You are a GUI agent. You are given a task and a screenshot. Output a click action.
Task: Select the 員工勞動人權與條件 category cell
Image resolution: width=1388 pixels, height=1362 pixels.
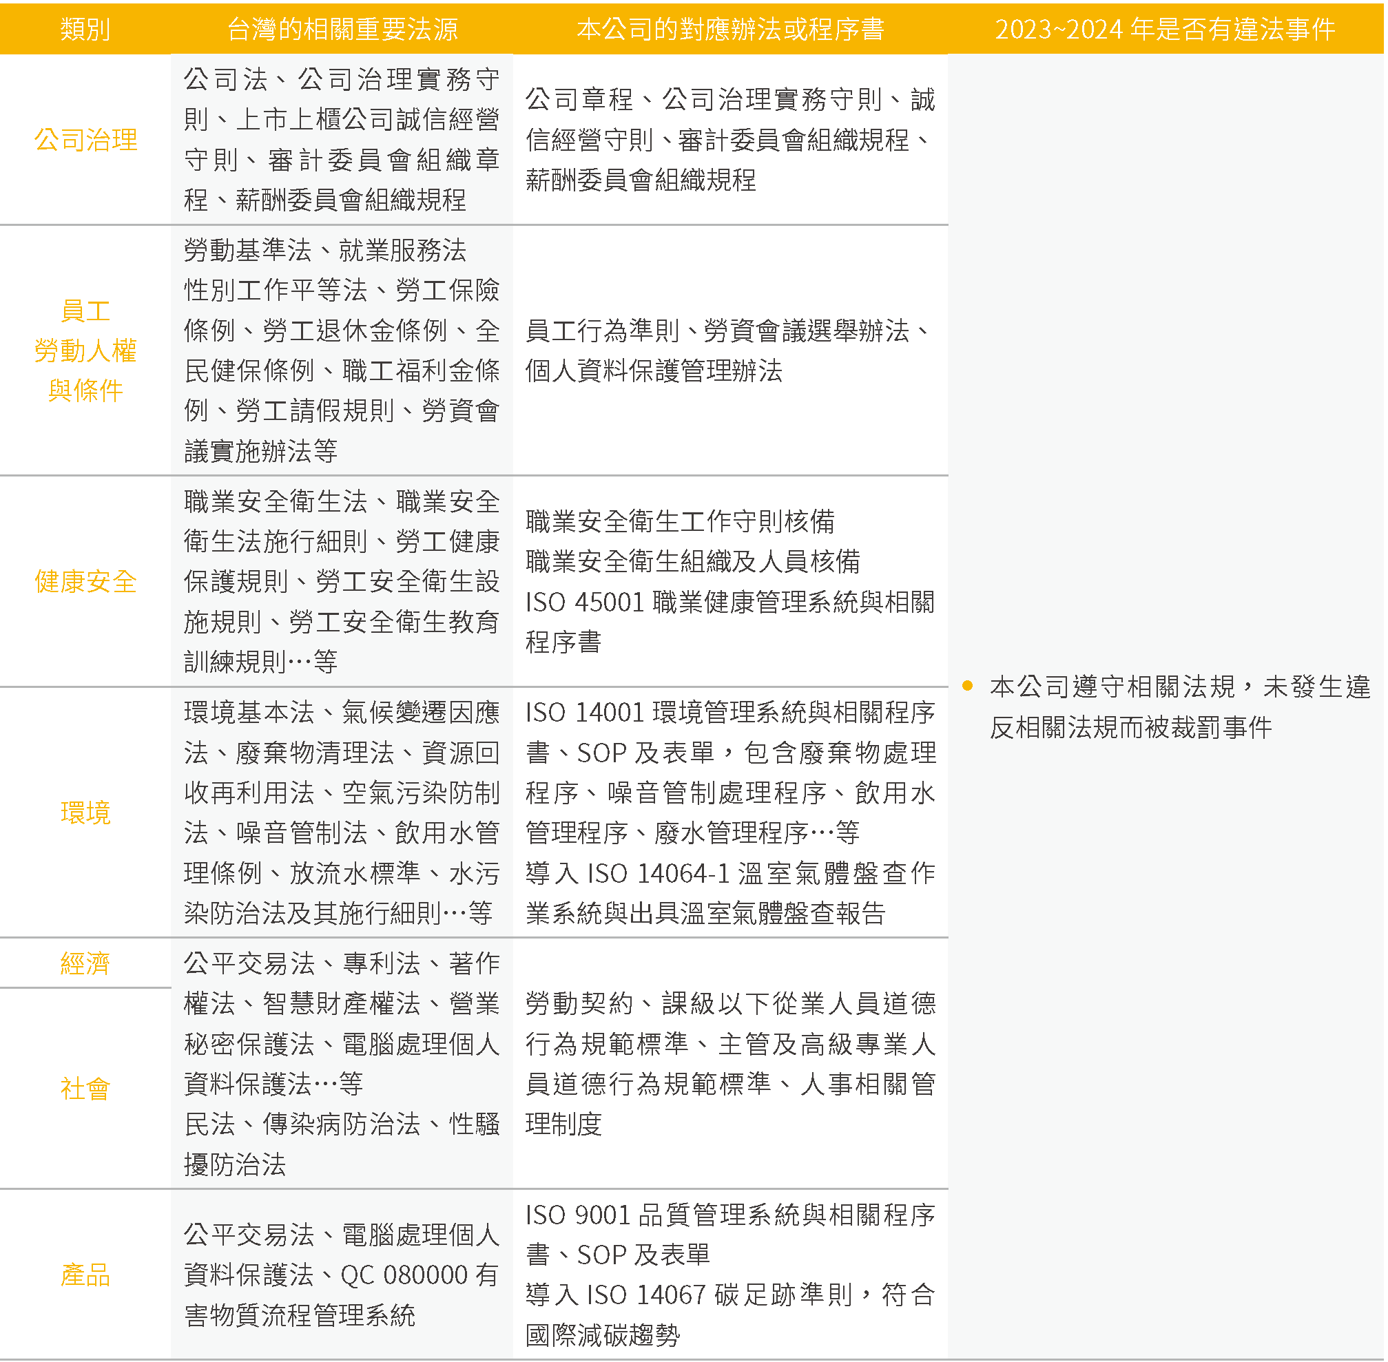click(85, 350)
